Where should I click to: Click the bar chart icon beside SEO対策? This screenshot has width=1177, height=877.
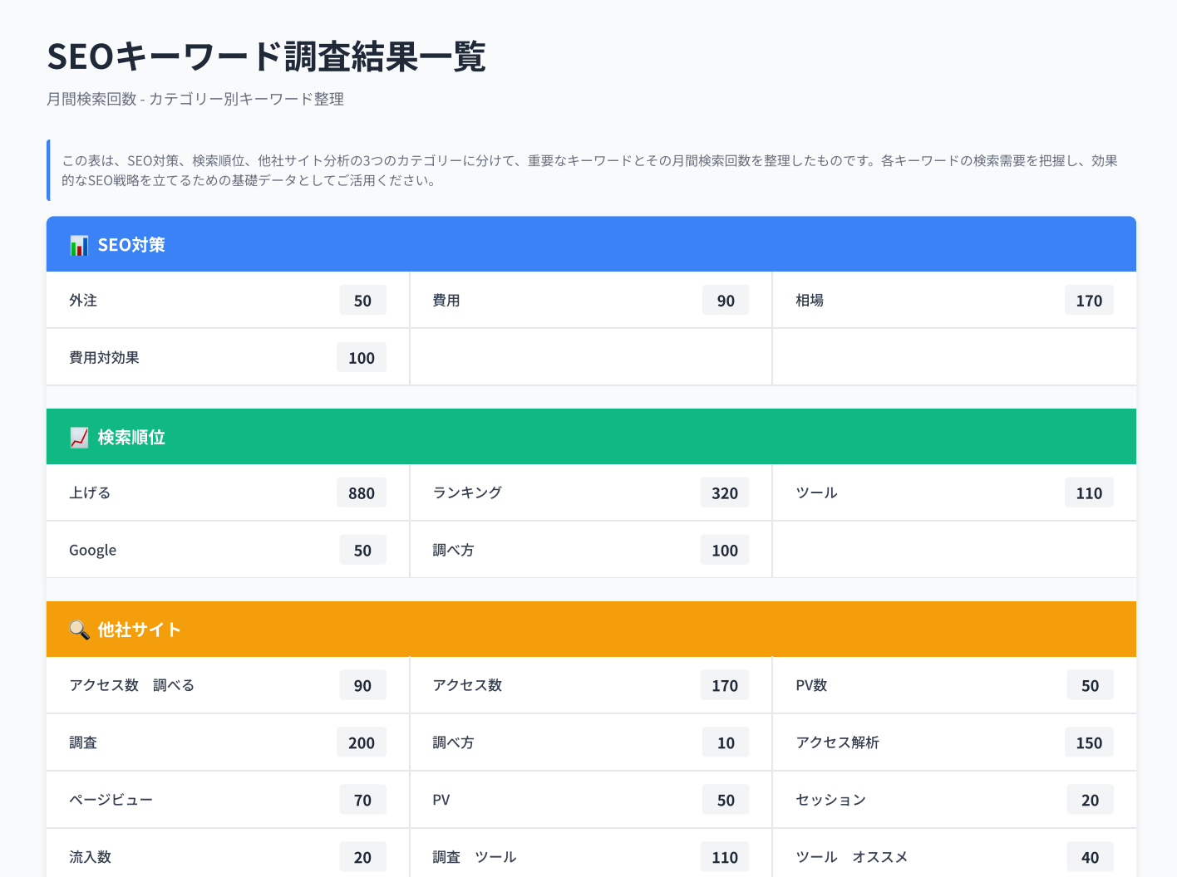coord(79,245)
